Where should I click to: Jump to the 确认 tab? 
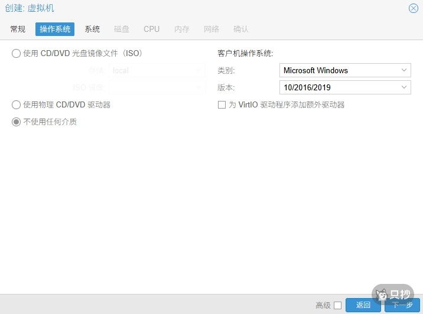click(241, 29)
